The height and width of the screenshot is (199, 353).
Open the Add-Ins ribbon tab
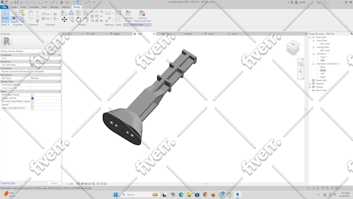click(66, 7)
